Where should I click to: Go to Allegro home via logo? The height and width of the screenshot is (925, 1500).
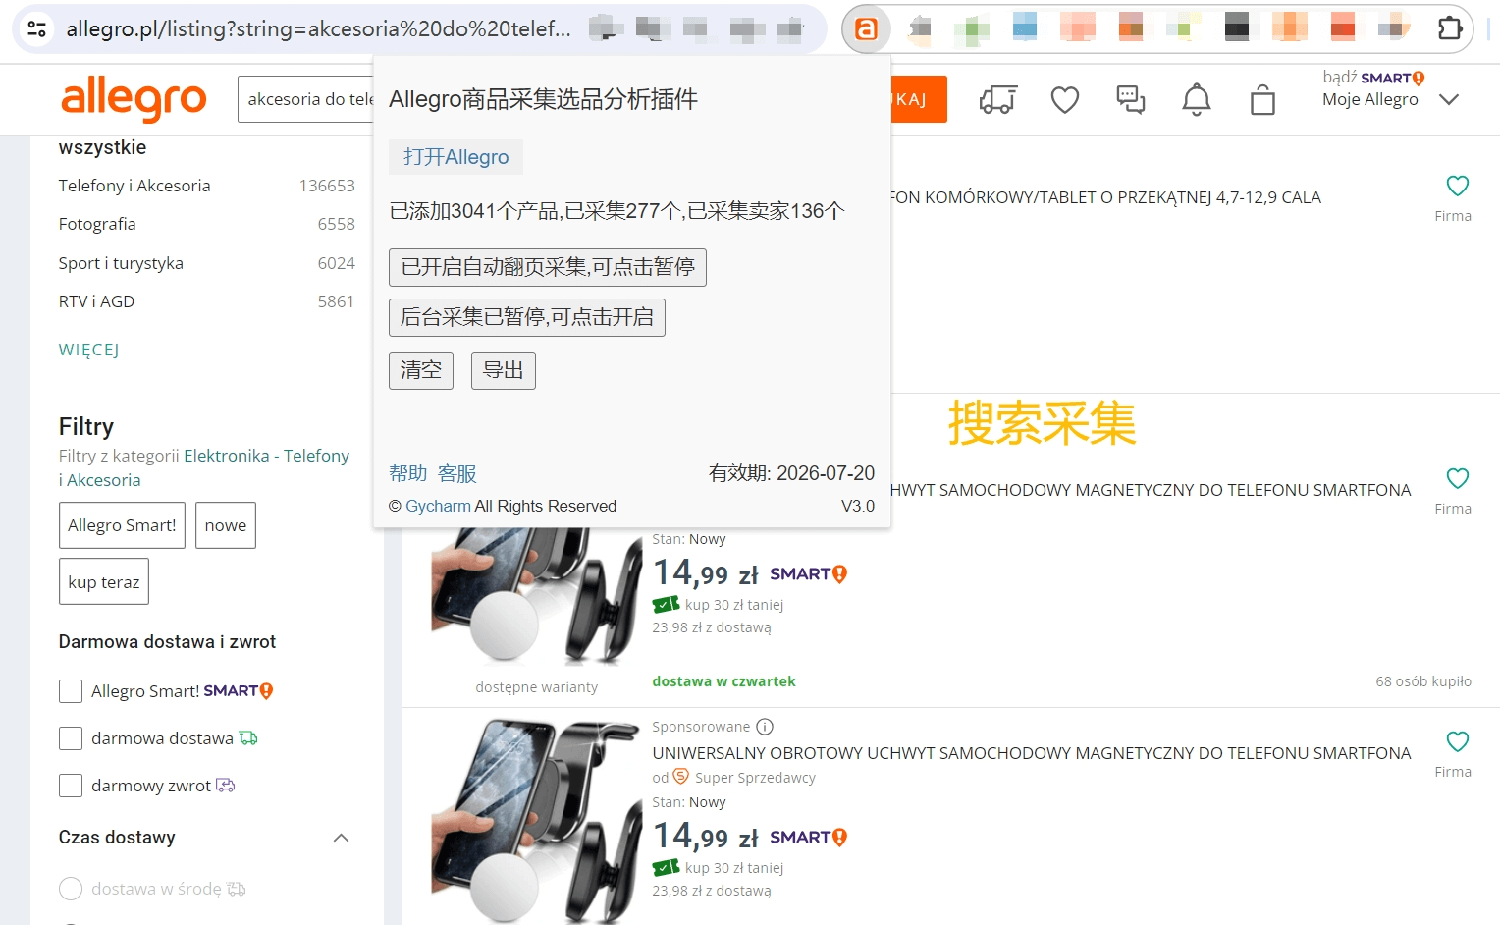pyautogui.click(x=134, y=98)
